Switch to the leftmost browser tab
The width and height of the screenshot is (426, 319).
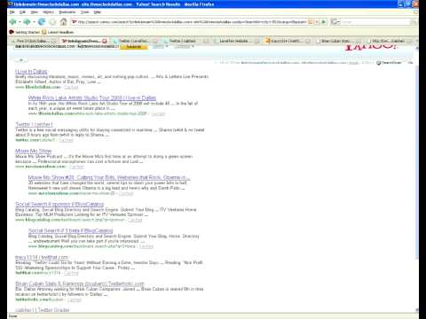click(33, 41)
